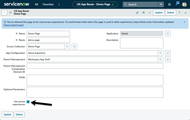Go to previous record with up arrow
Screen dimensions: 190x120
(x=180, y=13)
